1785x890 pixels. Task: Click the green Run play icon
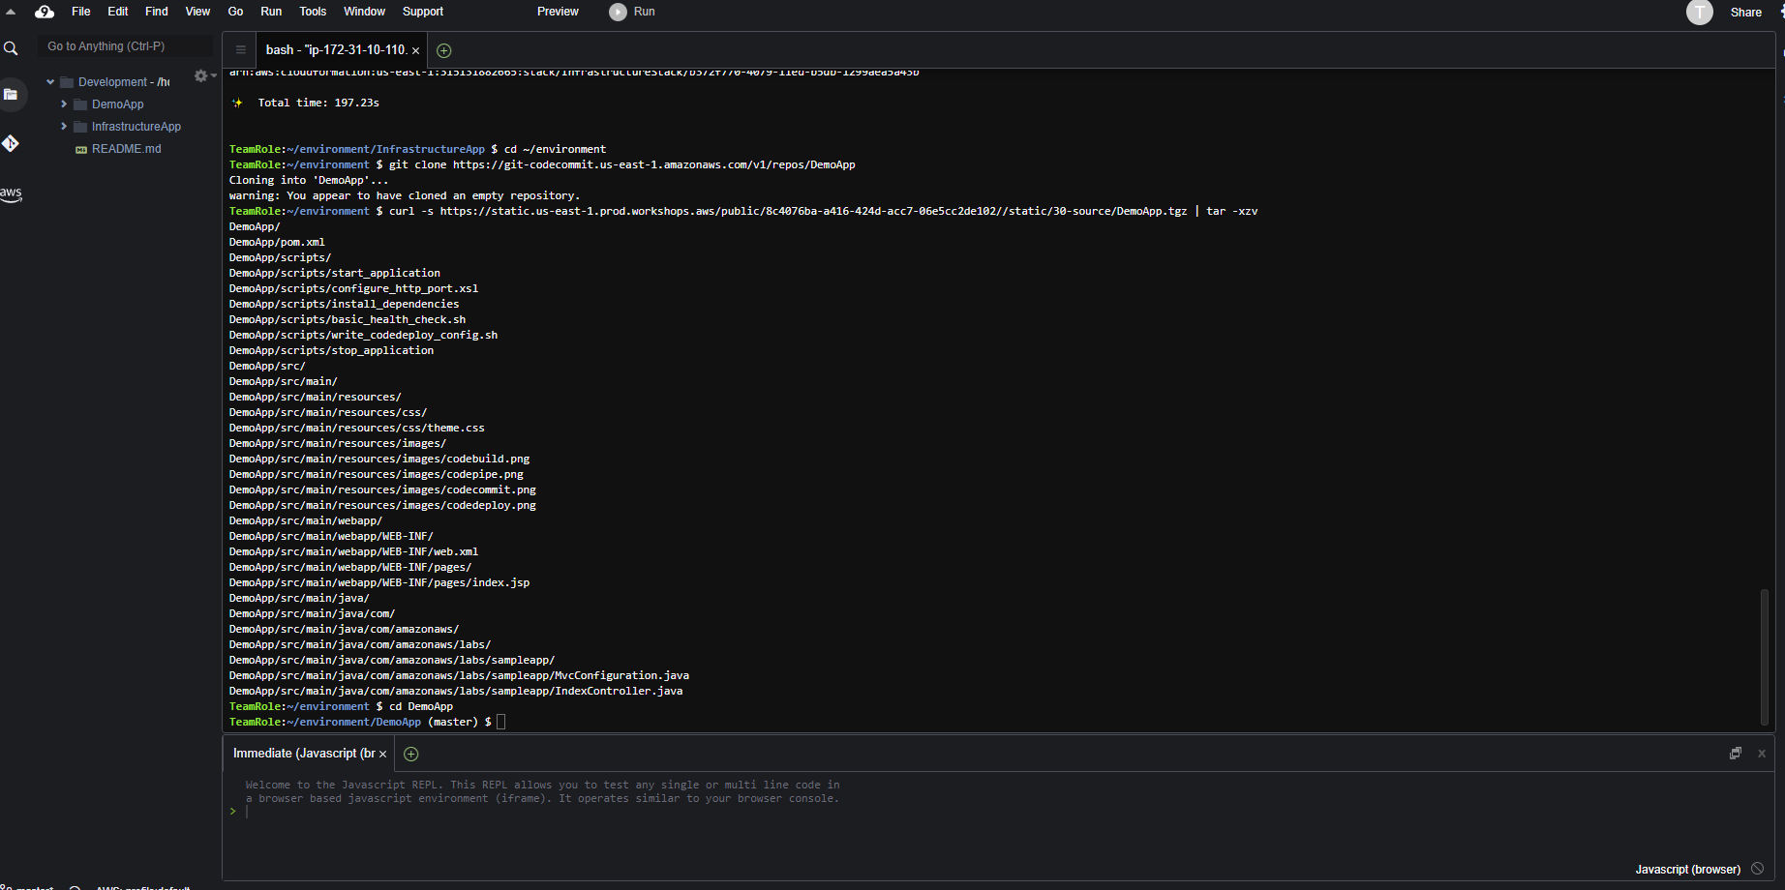click(618, 12)
